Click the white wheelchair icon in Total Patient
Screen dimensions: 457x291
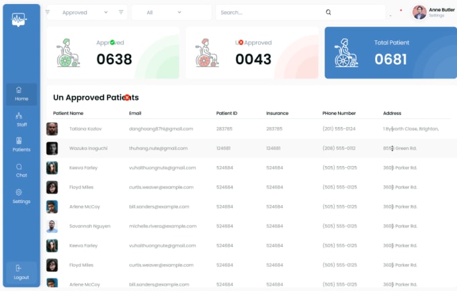[x=346, y=53]
